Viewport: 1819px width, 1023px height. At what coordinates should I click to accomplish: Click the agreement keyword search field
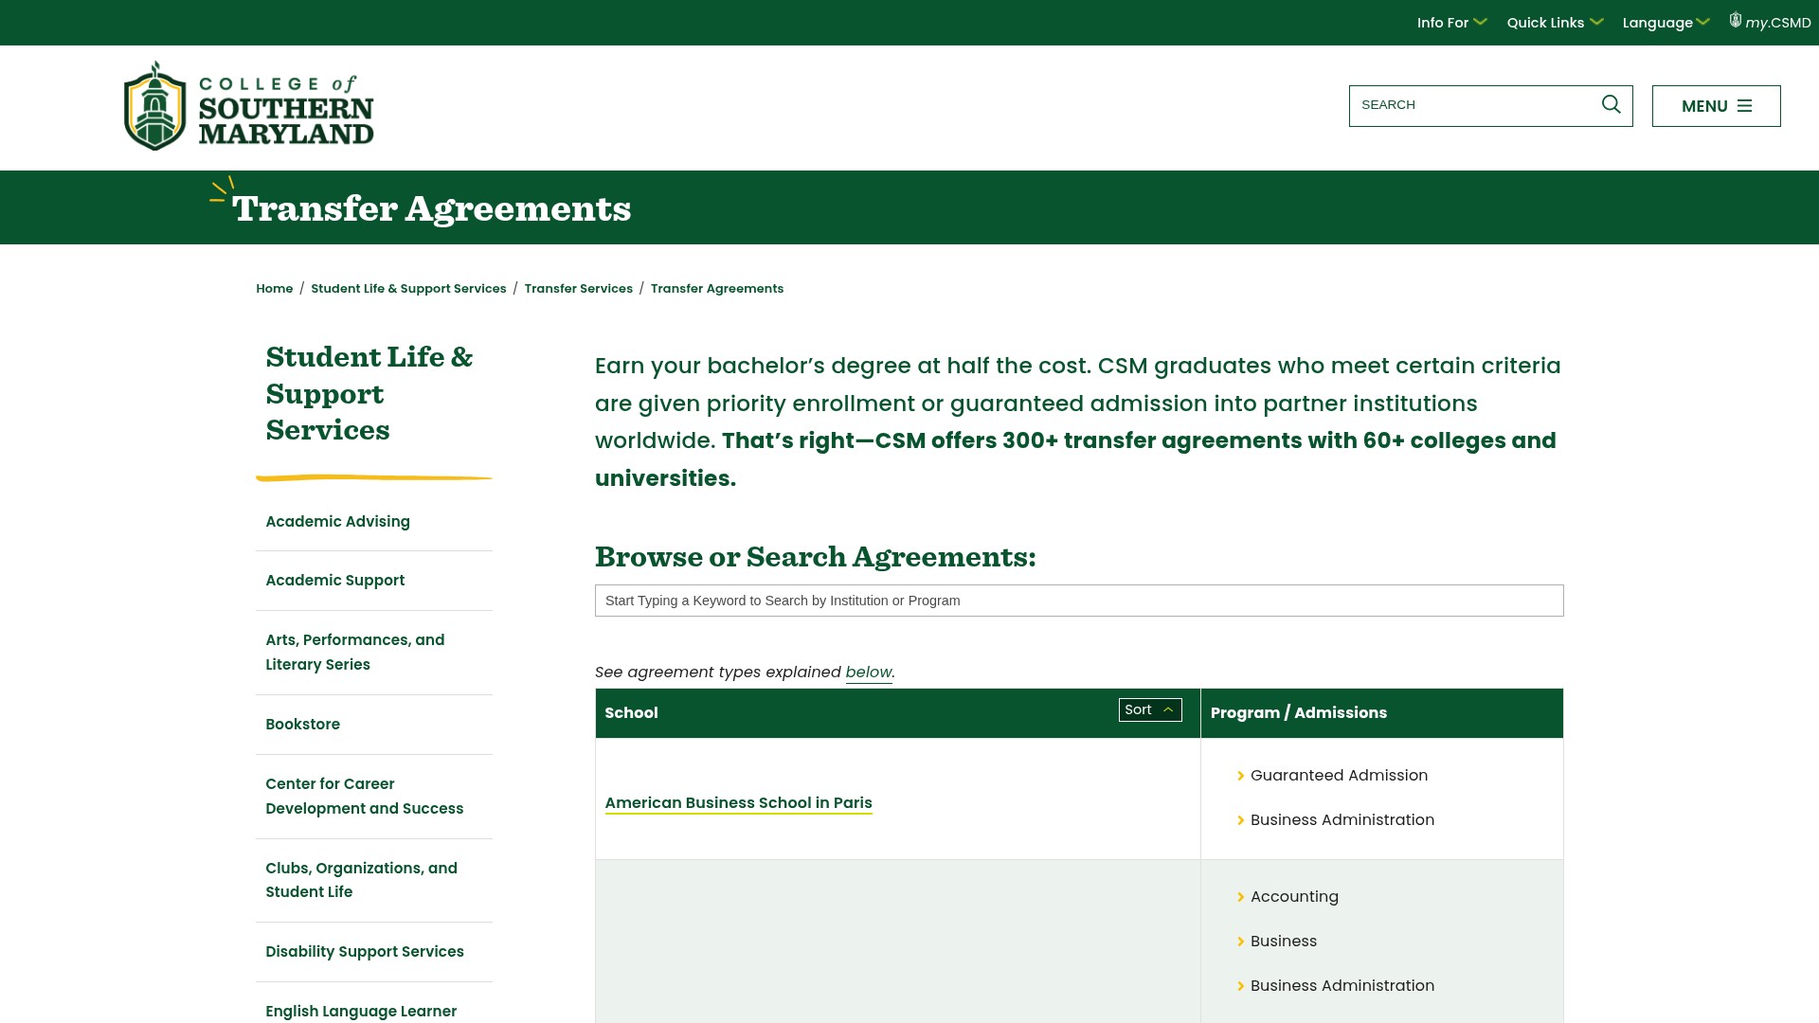[1079, 601]
